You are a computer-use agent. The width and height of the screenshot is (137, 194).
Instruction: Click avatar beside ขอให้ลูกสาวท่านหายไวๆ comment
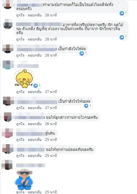pos(8,117)
